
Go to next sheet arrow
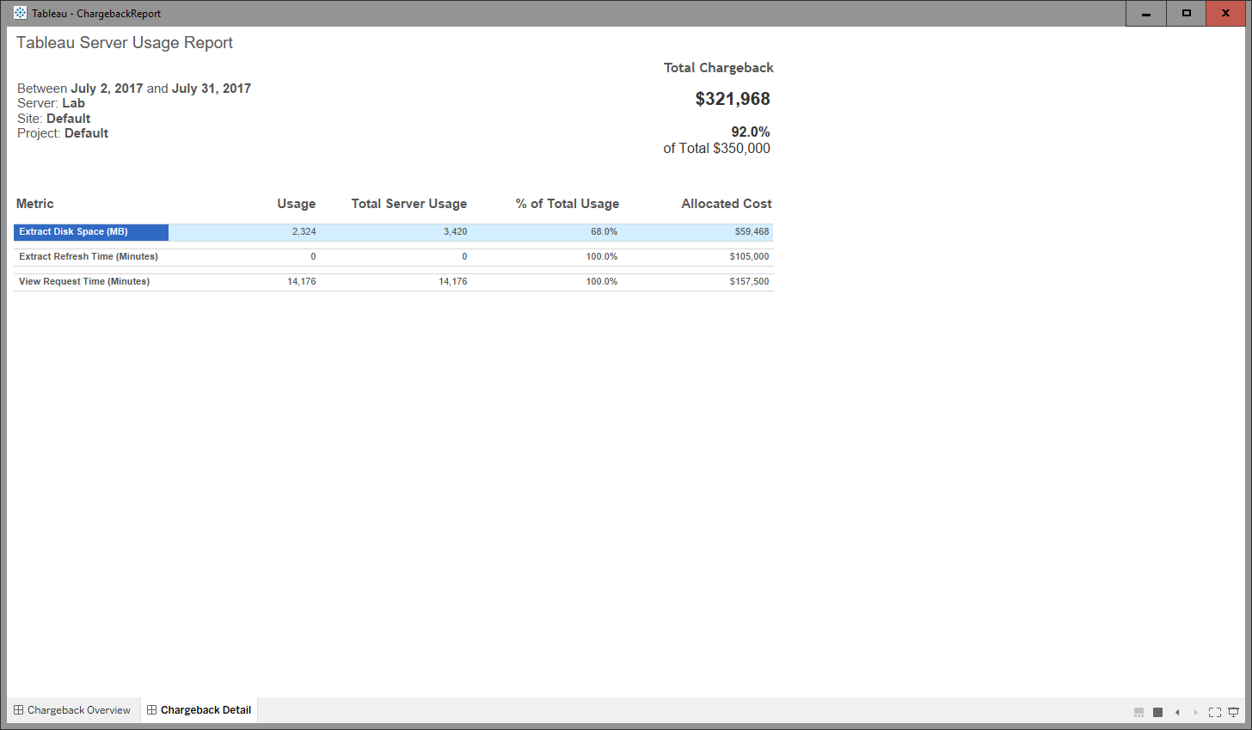(1195, 712)
